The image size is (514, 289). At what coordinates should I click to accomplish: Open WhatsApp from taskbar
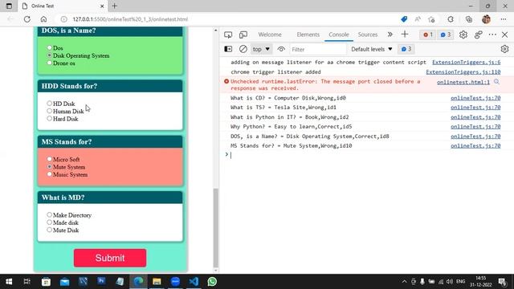click(x=212, y=282)
